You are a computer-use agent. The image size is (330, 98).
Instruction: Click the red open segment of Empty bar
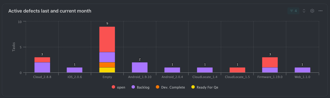107,39
